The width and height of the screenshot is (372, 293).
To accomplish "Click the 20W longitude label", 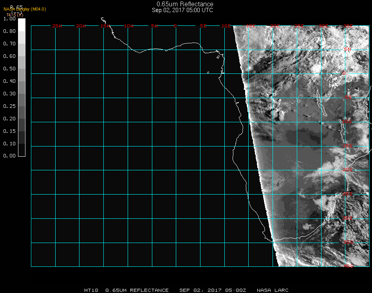I will coord(81,26).
